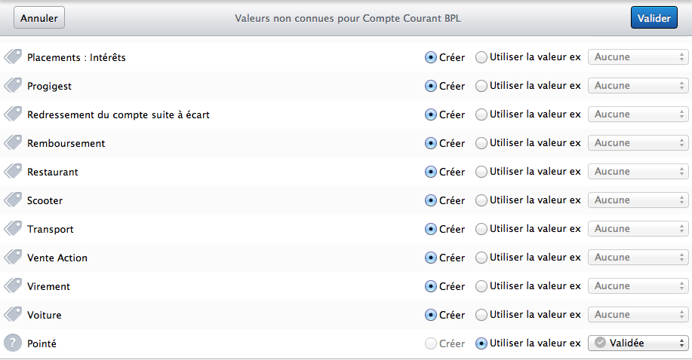This screenshot has height=360, width=692.
Task: Click the tag icon beside Progigest
Action: 13,86
